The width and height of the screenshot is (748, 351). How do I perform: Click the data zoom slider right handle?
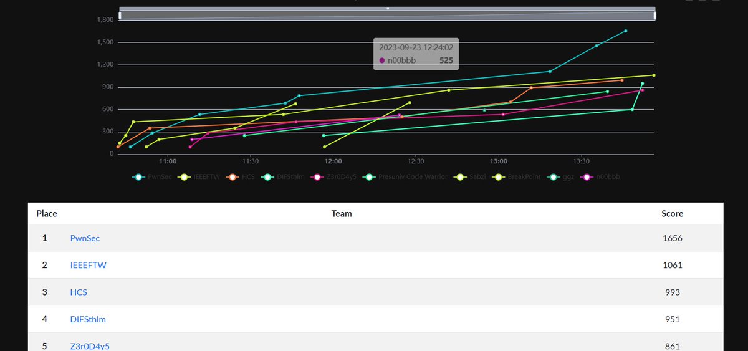point(654,15)
